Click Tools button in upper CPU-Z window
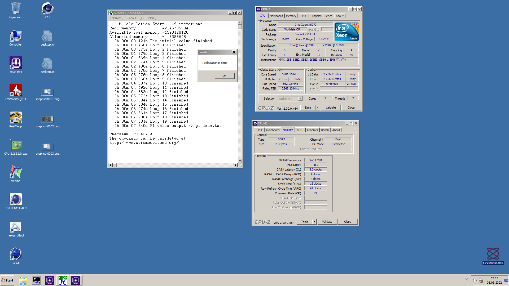The image size is (509, 286). coord(308,108)
